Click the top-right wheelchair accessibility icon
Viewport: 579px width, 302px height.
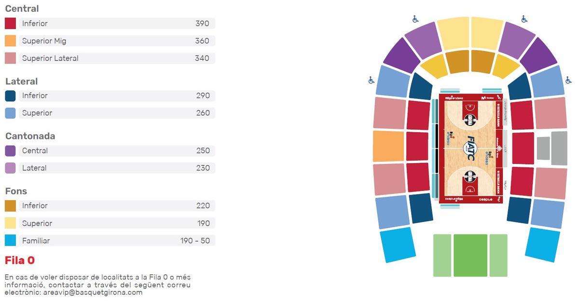[524, 19]
